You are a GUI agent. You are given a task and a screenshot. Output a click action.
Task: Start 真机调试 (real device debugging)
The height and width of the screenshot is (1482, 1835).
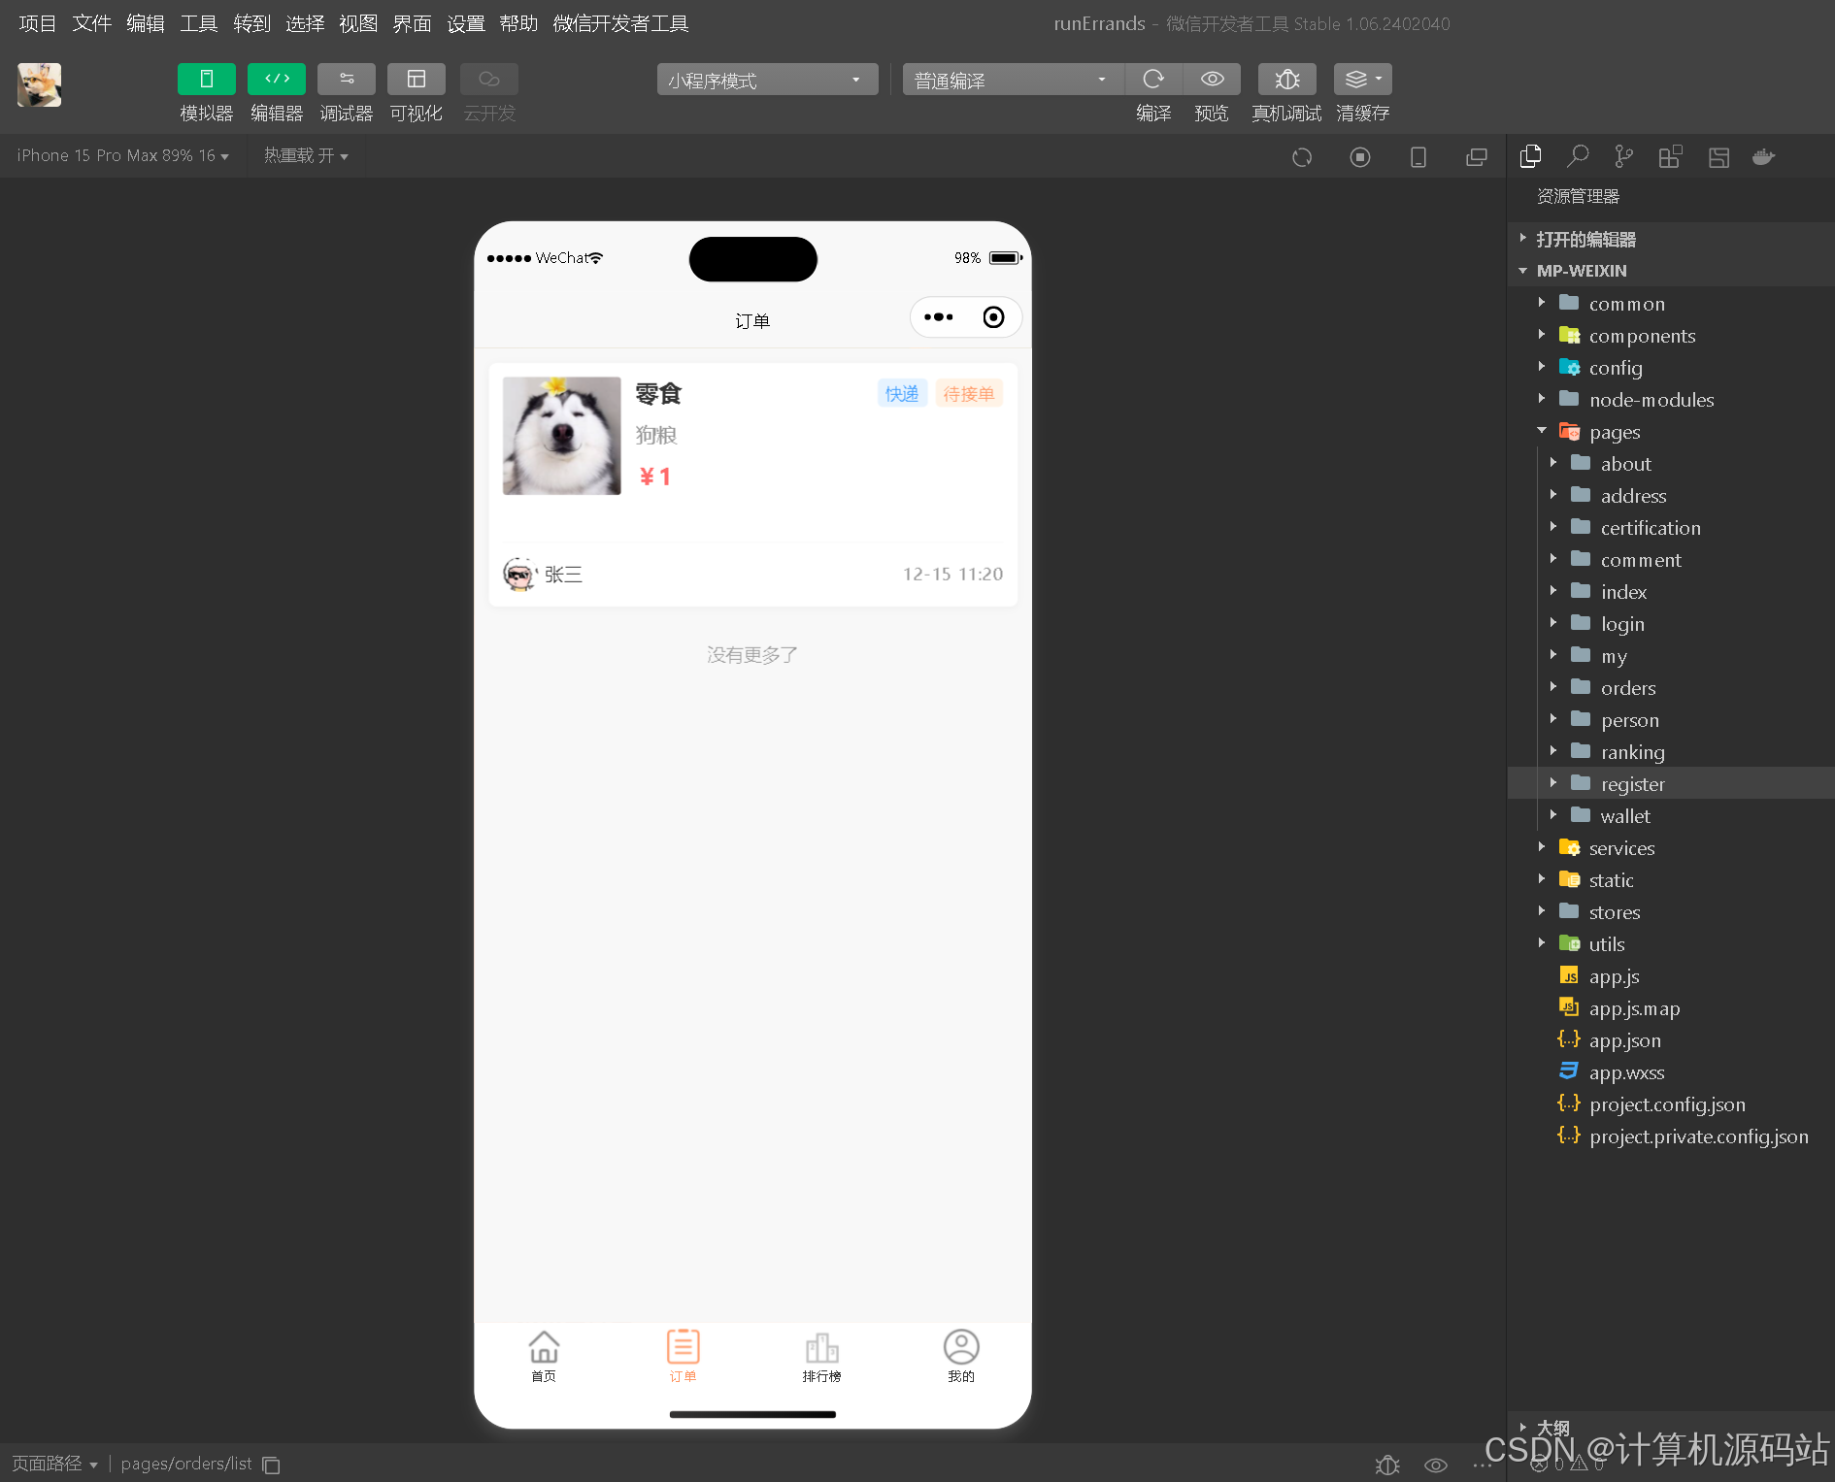coord(1285,80)
